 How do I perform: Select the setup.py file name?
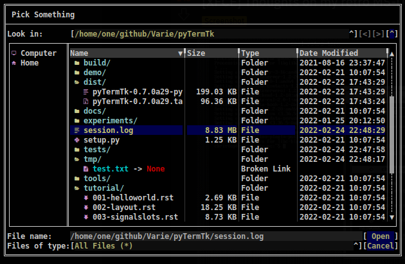click(102, 140)
